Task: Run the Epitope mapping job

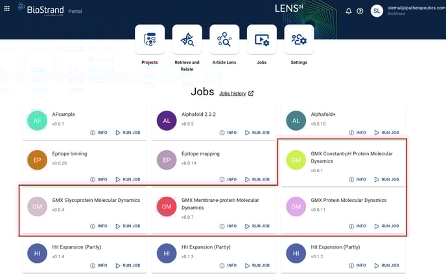Action: click(257, 179)
